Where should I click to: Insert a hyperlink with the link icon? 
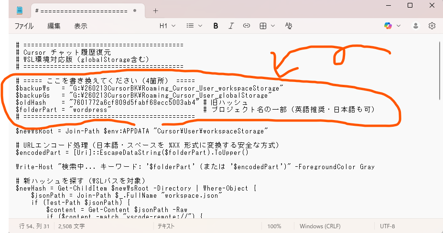(x=247, y=26)
